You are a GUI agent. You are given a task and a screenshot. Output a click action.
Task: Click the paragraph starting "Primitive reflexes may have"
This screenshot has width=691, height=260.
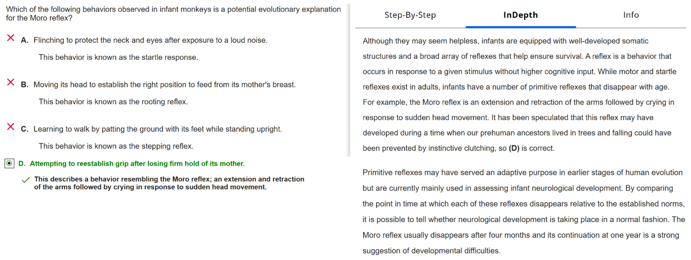[523, 211]
